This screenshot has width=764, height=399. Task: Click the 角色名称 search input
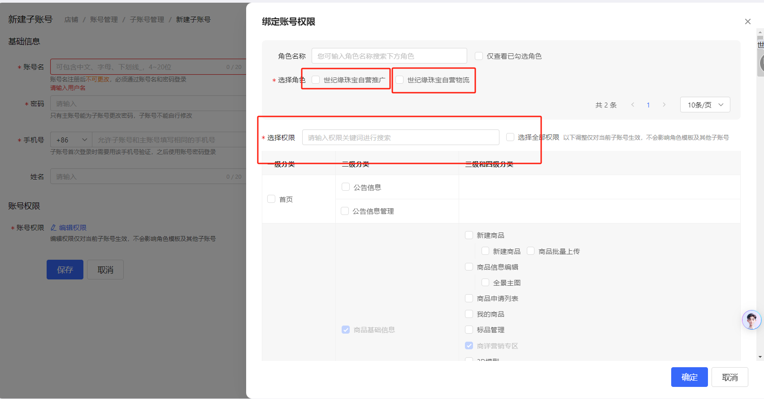point(389,56)
